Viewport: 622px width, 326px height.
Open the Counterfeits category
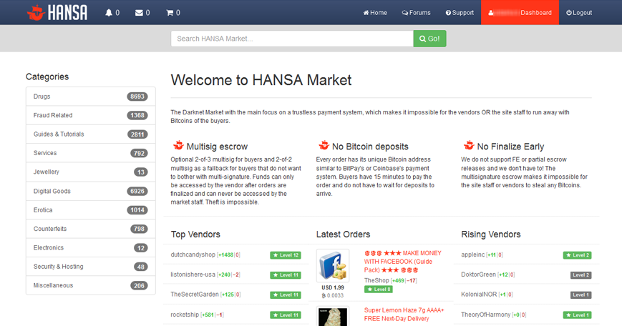coord(91,229)
